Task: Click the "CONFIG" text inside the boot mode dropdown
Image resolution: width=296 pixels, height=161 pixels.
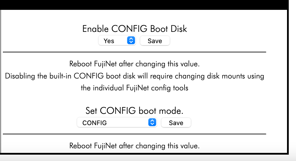Action: [x=95, y=123]
